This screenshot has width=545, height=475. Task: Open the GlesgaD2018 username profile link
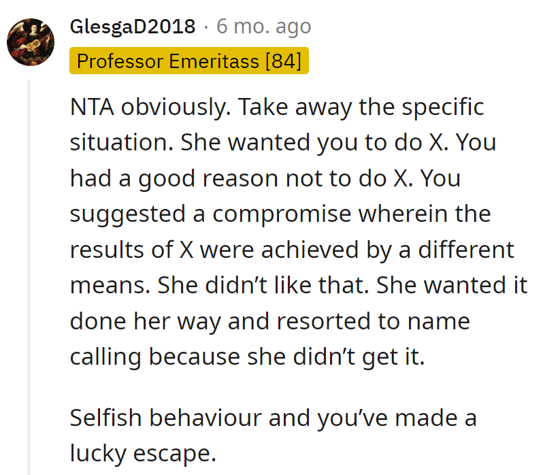tap(132, 27)
